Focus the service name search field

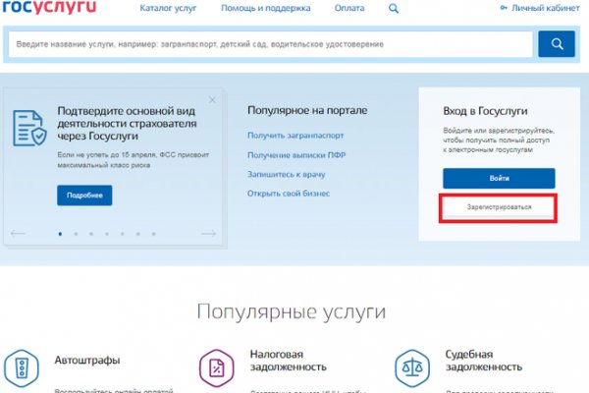(270, 45)
